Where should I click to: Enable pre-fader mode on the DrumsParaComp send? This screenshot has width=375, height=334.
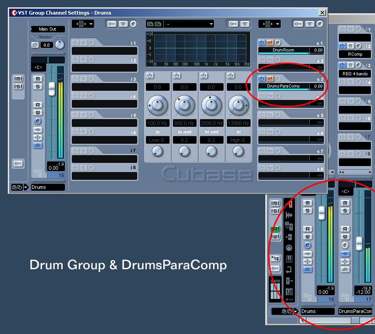[x=269, y=78]
